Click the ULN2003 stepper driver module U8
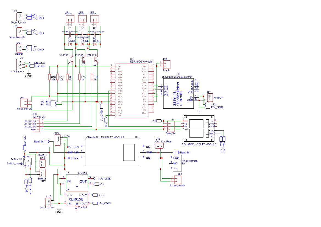The height and width of the screenshot is (227, 321). [x=178, y=93]
